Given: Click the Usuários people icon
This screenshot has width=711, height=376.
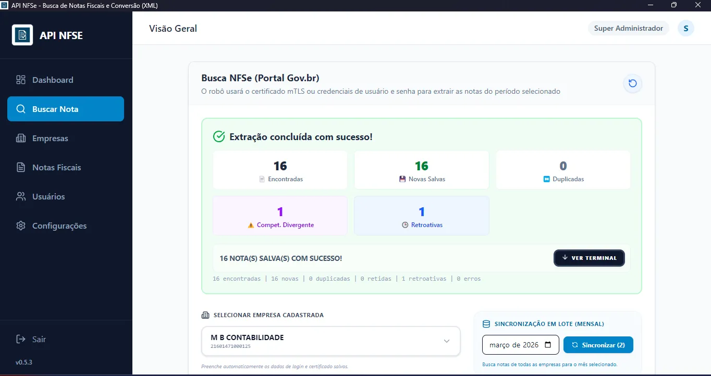Looking at the screenshot, I should tap(21, 196).
